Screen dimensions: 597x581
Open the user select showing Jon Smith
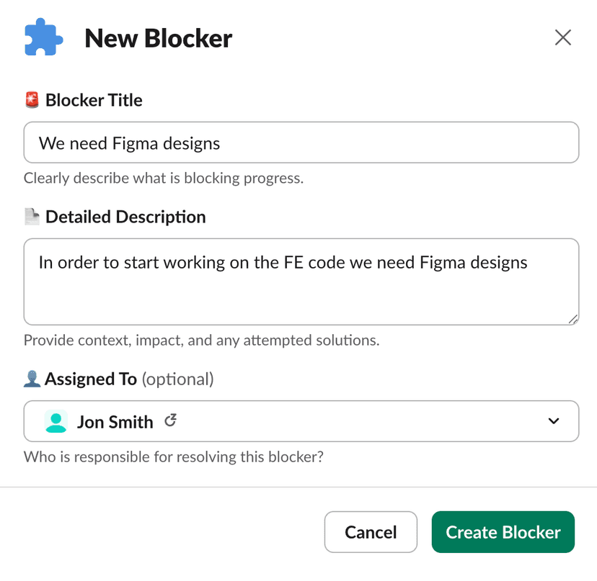pos(288,421)
